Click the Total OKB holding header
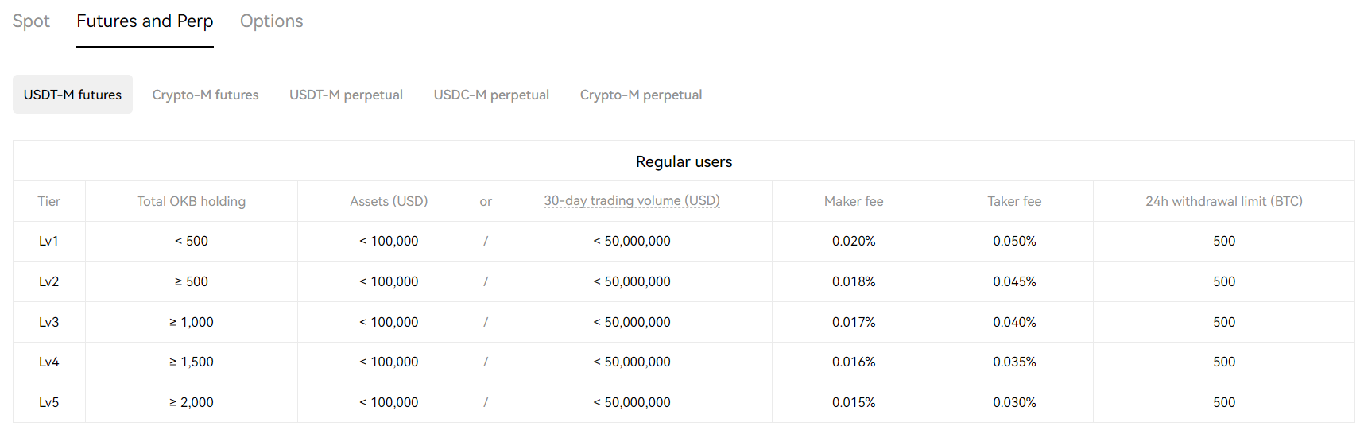Image resolution: width=1360 pixels, height=434 pixels. 192,201
